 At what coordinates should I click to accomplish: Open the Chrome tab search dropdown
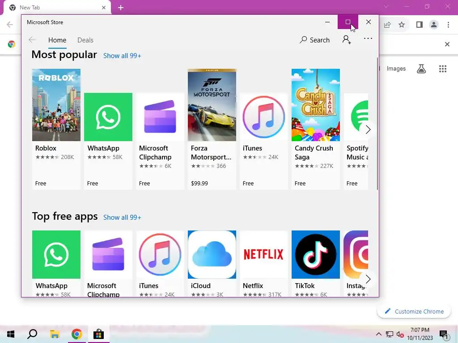[x=386, y=6]
